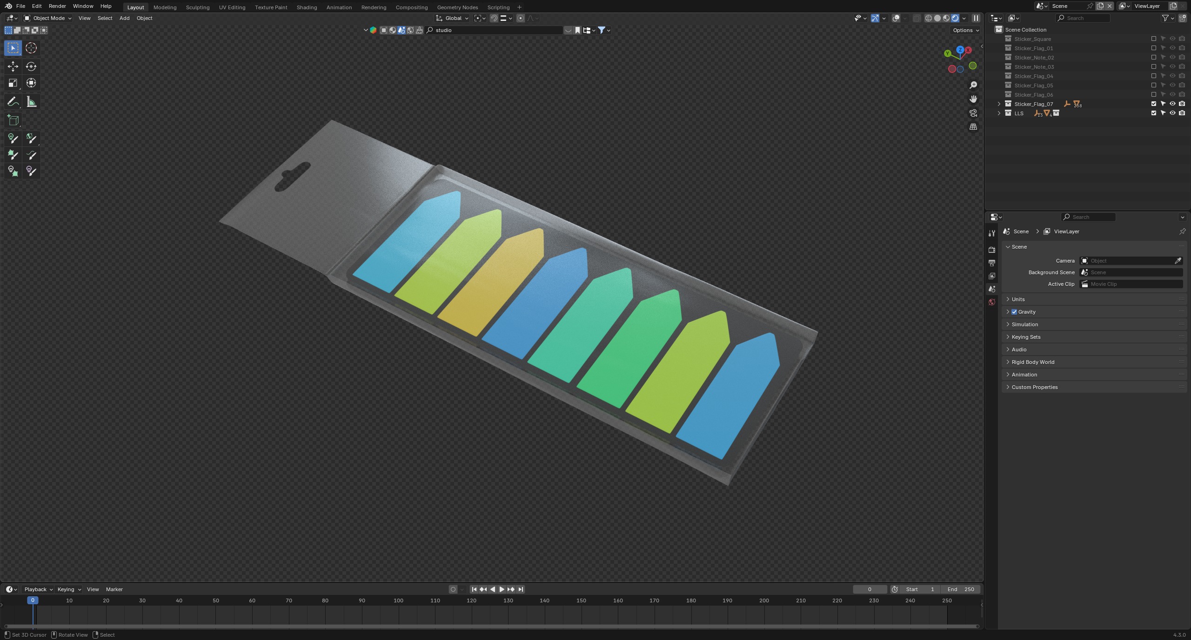This screenshot has width=1191, height=640.
Task: Jump to the timeline end frame
Action: [521, 589]
